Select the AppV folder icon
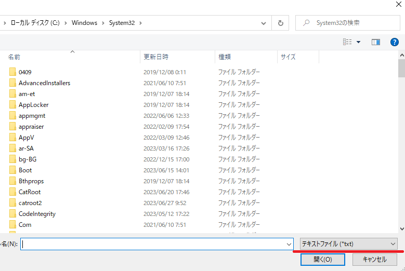 (12, 137)
